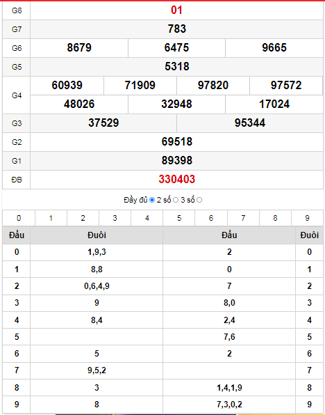The width and height of the screenshot is (325, 415).
Task: Click the head values cell '2,4'
Action: (x=229, y=320)
